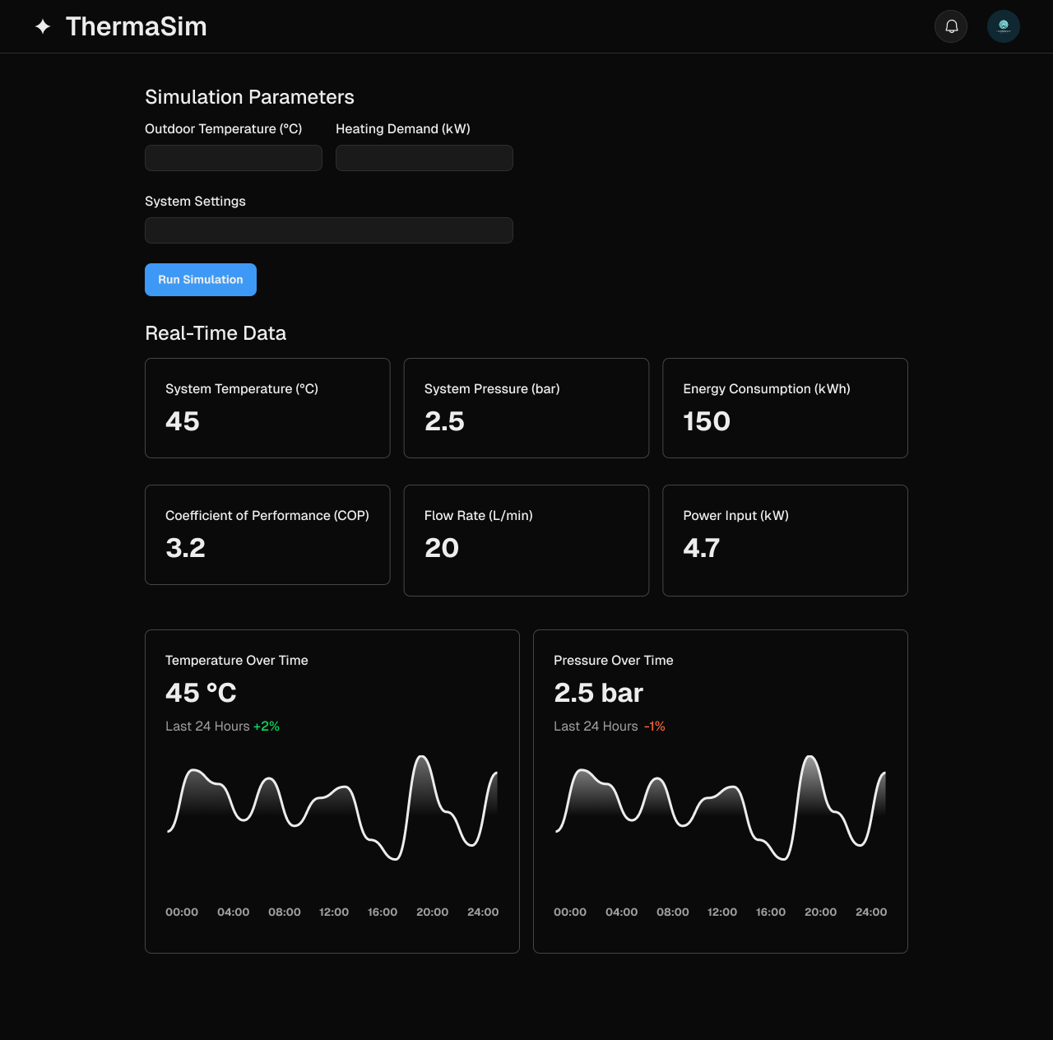This screenshot has height=1040, width=1053.
Task: Click 20:00 on the temperature chart axis
Action: pyautogui.click(x=433, y=912)
